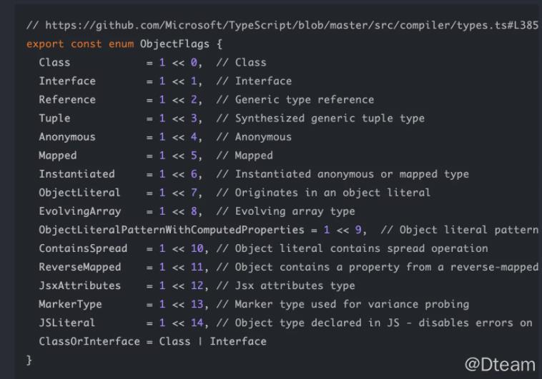Click the Mapped member identifier
542x379 pixels.
click(57, 156)
